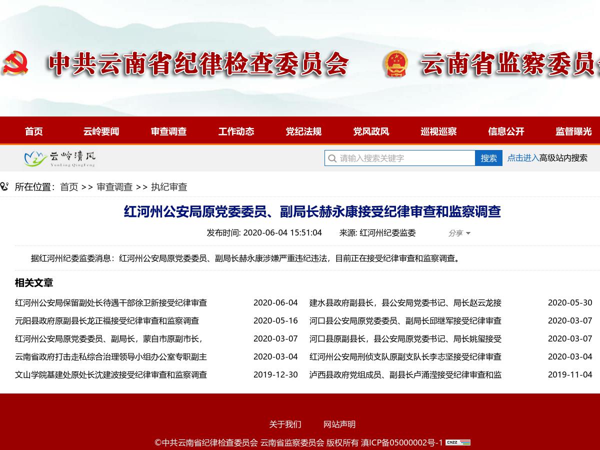Open related article about 赵云龙
This screenshot has width=600, height=450.
point(405,302)
